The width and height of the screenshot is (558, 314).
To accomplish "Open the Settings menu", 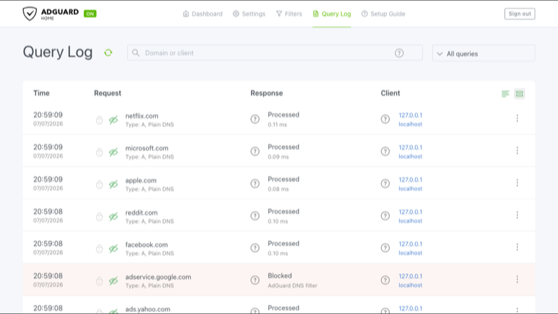I will pyautogui.click(x=249, y=14).
